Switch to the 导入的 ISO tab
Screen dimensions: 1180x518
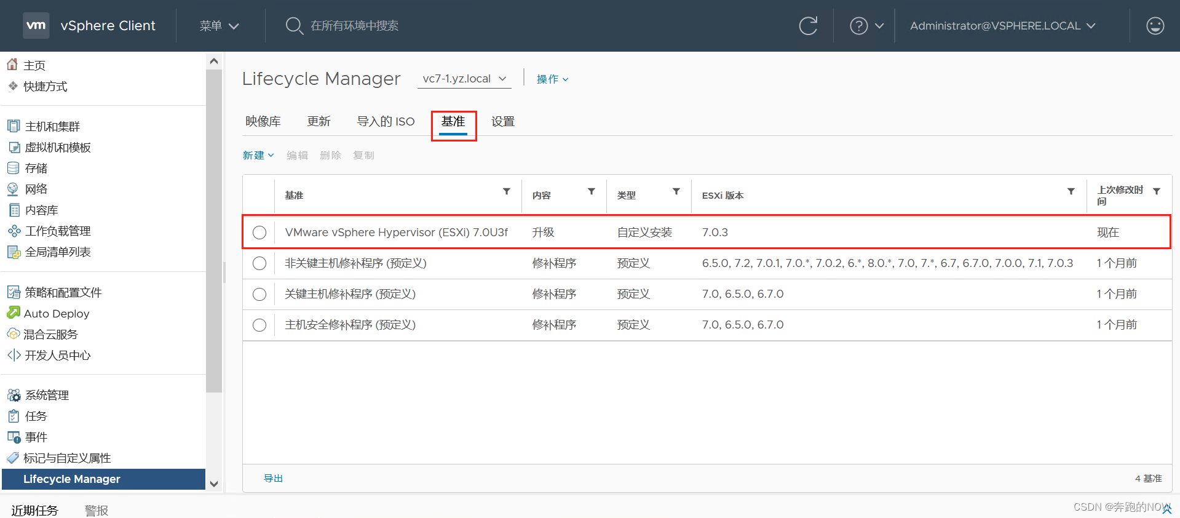click(386, 121)
